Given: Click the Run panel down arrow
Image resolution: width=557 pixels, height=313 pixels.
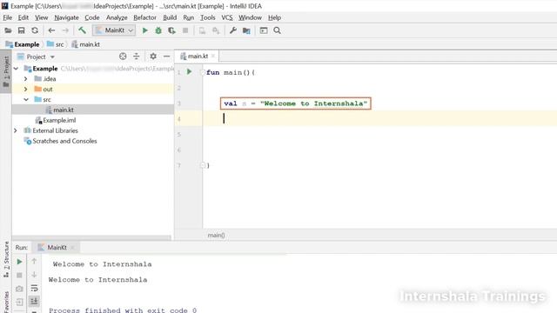Looking at the screenshot, I should (x=34, y=275).
